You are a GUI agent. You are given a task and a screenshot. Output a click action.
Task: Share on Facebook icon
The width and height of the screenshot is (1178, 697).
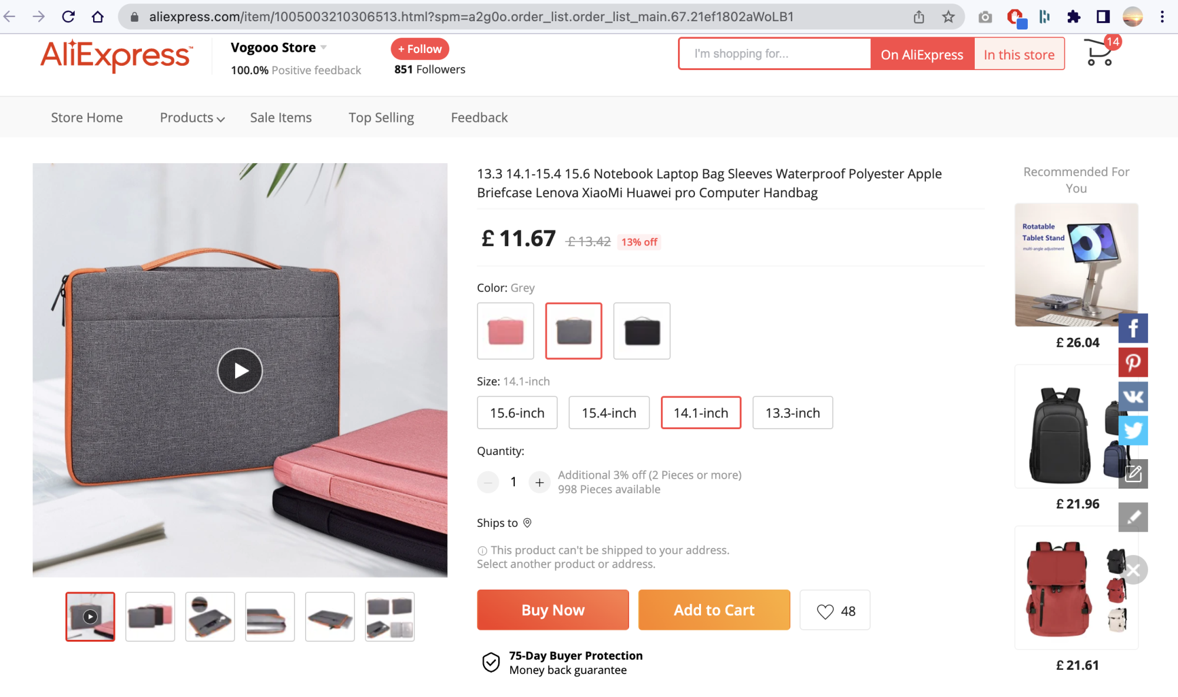pos(1133,328)
